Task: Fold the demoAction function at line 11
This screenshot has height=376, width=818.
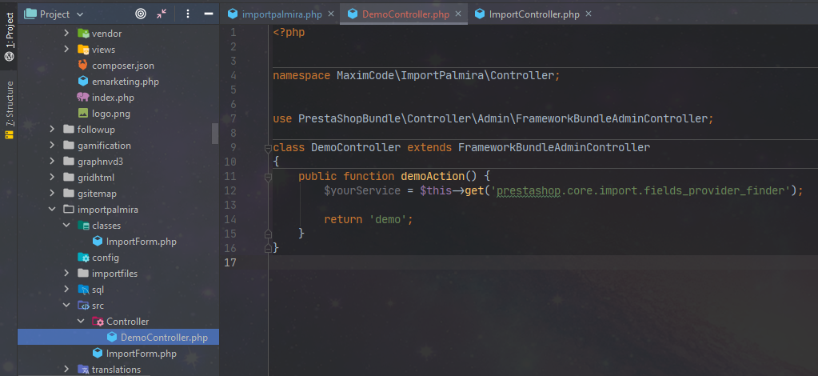Action: pyautogui.click(x=268, y=178)
